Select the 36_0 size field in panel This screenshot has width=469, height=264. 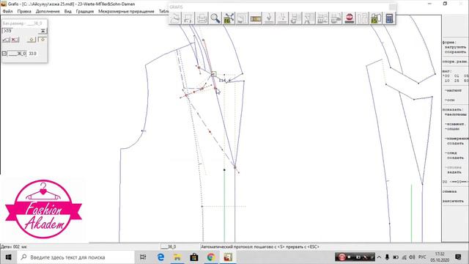[17, 54]
